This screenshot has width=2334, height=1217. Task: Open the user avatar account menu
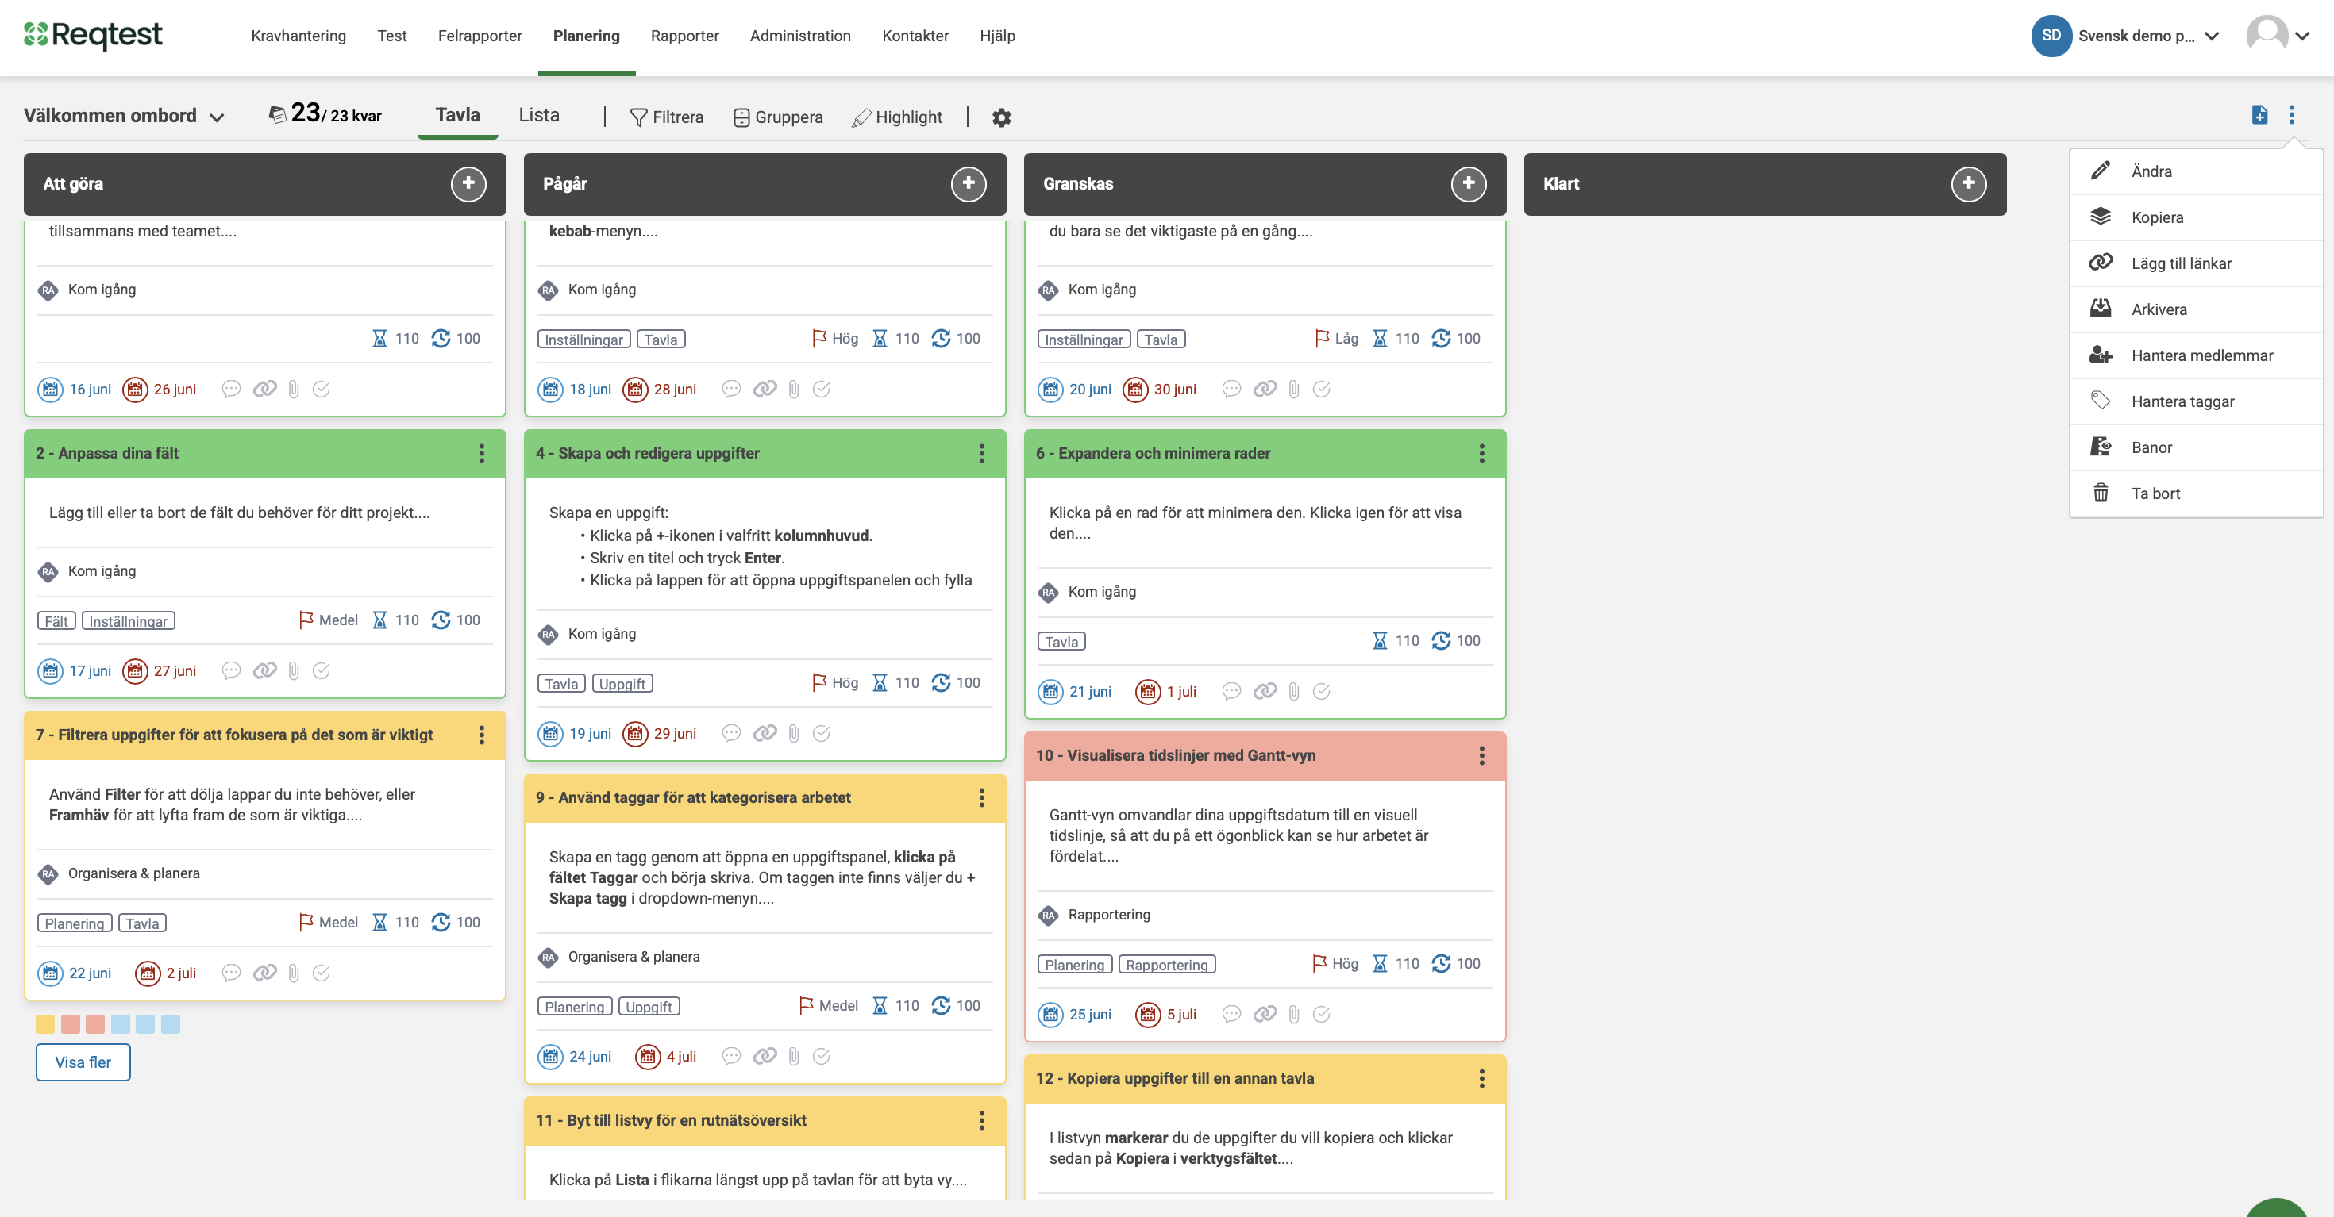[x=2278, y=36]
